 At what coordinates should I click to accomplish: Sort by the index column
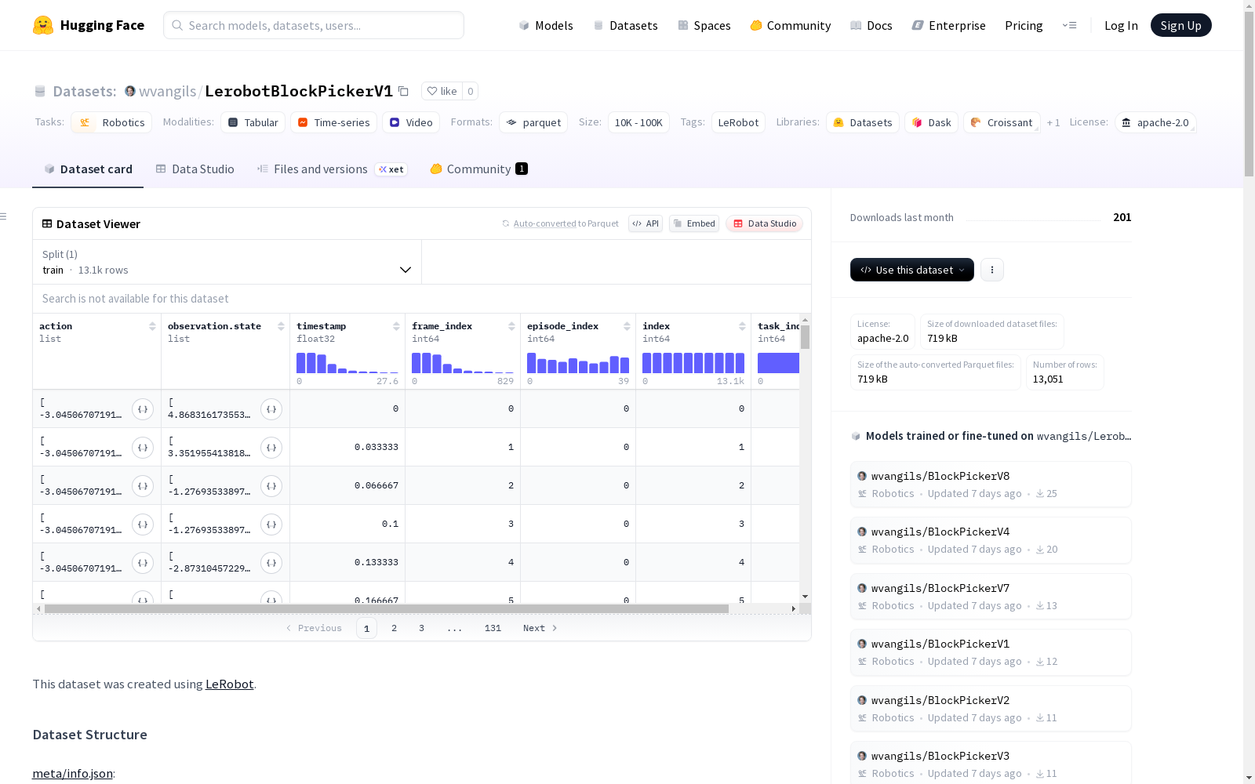click(x=742, y=326)
